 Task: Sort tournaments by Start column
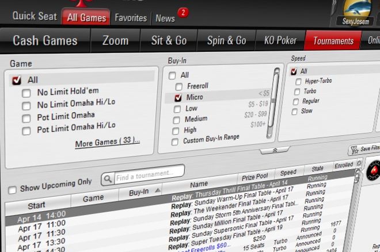[36, 205]
